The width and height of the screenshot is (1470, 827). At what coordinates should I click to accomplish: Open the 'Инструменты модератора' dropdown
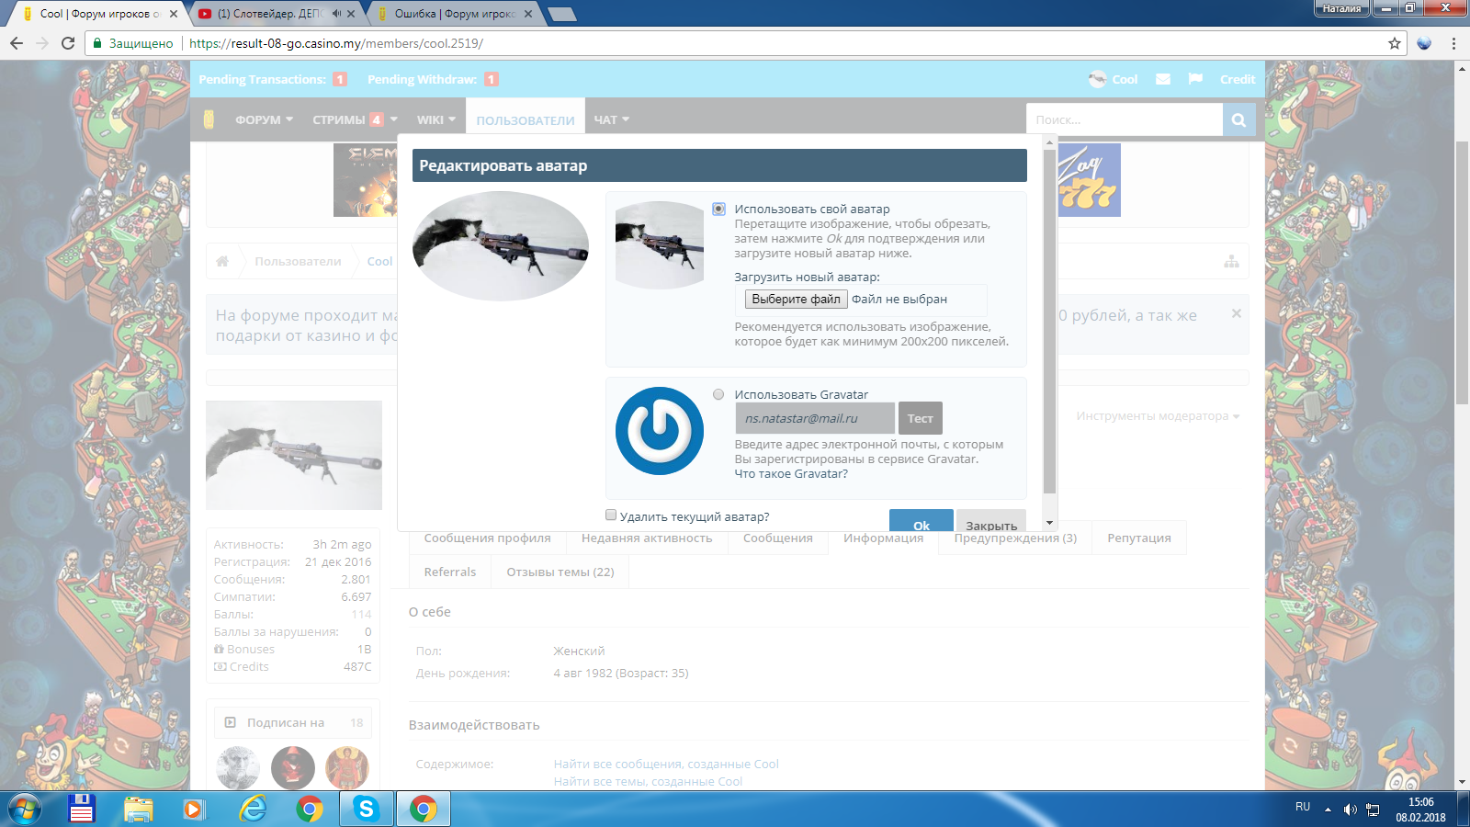[1158, 415]
